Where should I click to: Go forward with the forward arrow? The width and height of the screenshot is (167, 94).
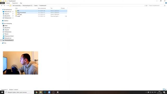pos(4,5)
